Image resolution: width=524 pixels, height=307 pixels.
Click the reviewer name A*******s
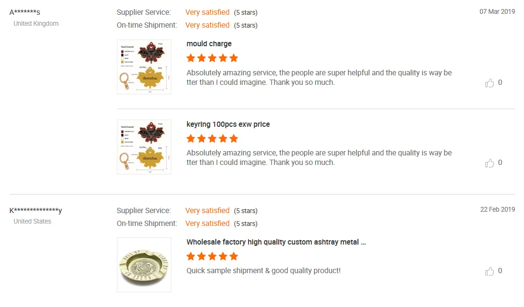25,12
